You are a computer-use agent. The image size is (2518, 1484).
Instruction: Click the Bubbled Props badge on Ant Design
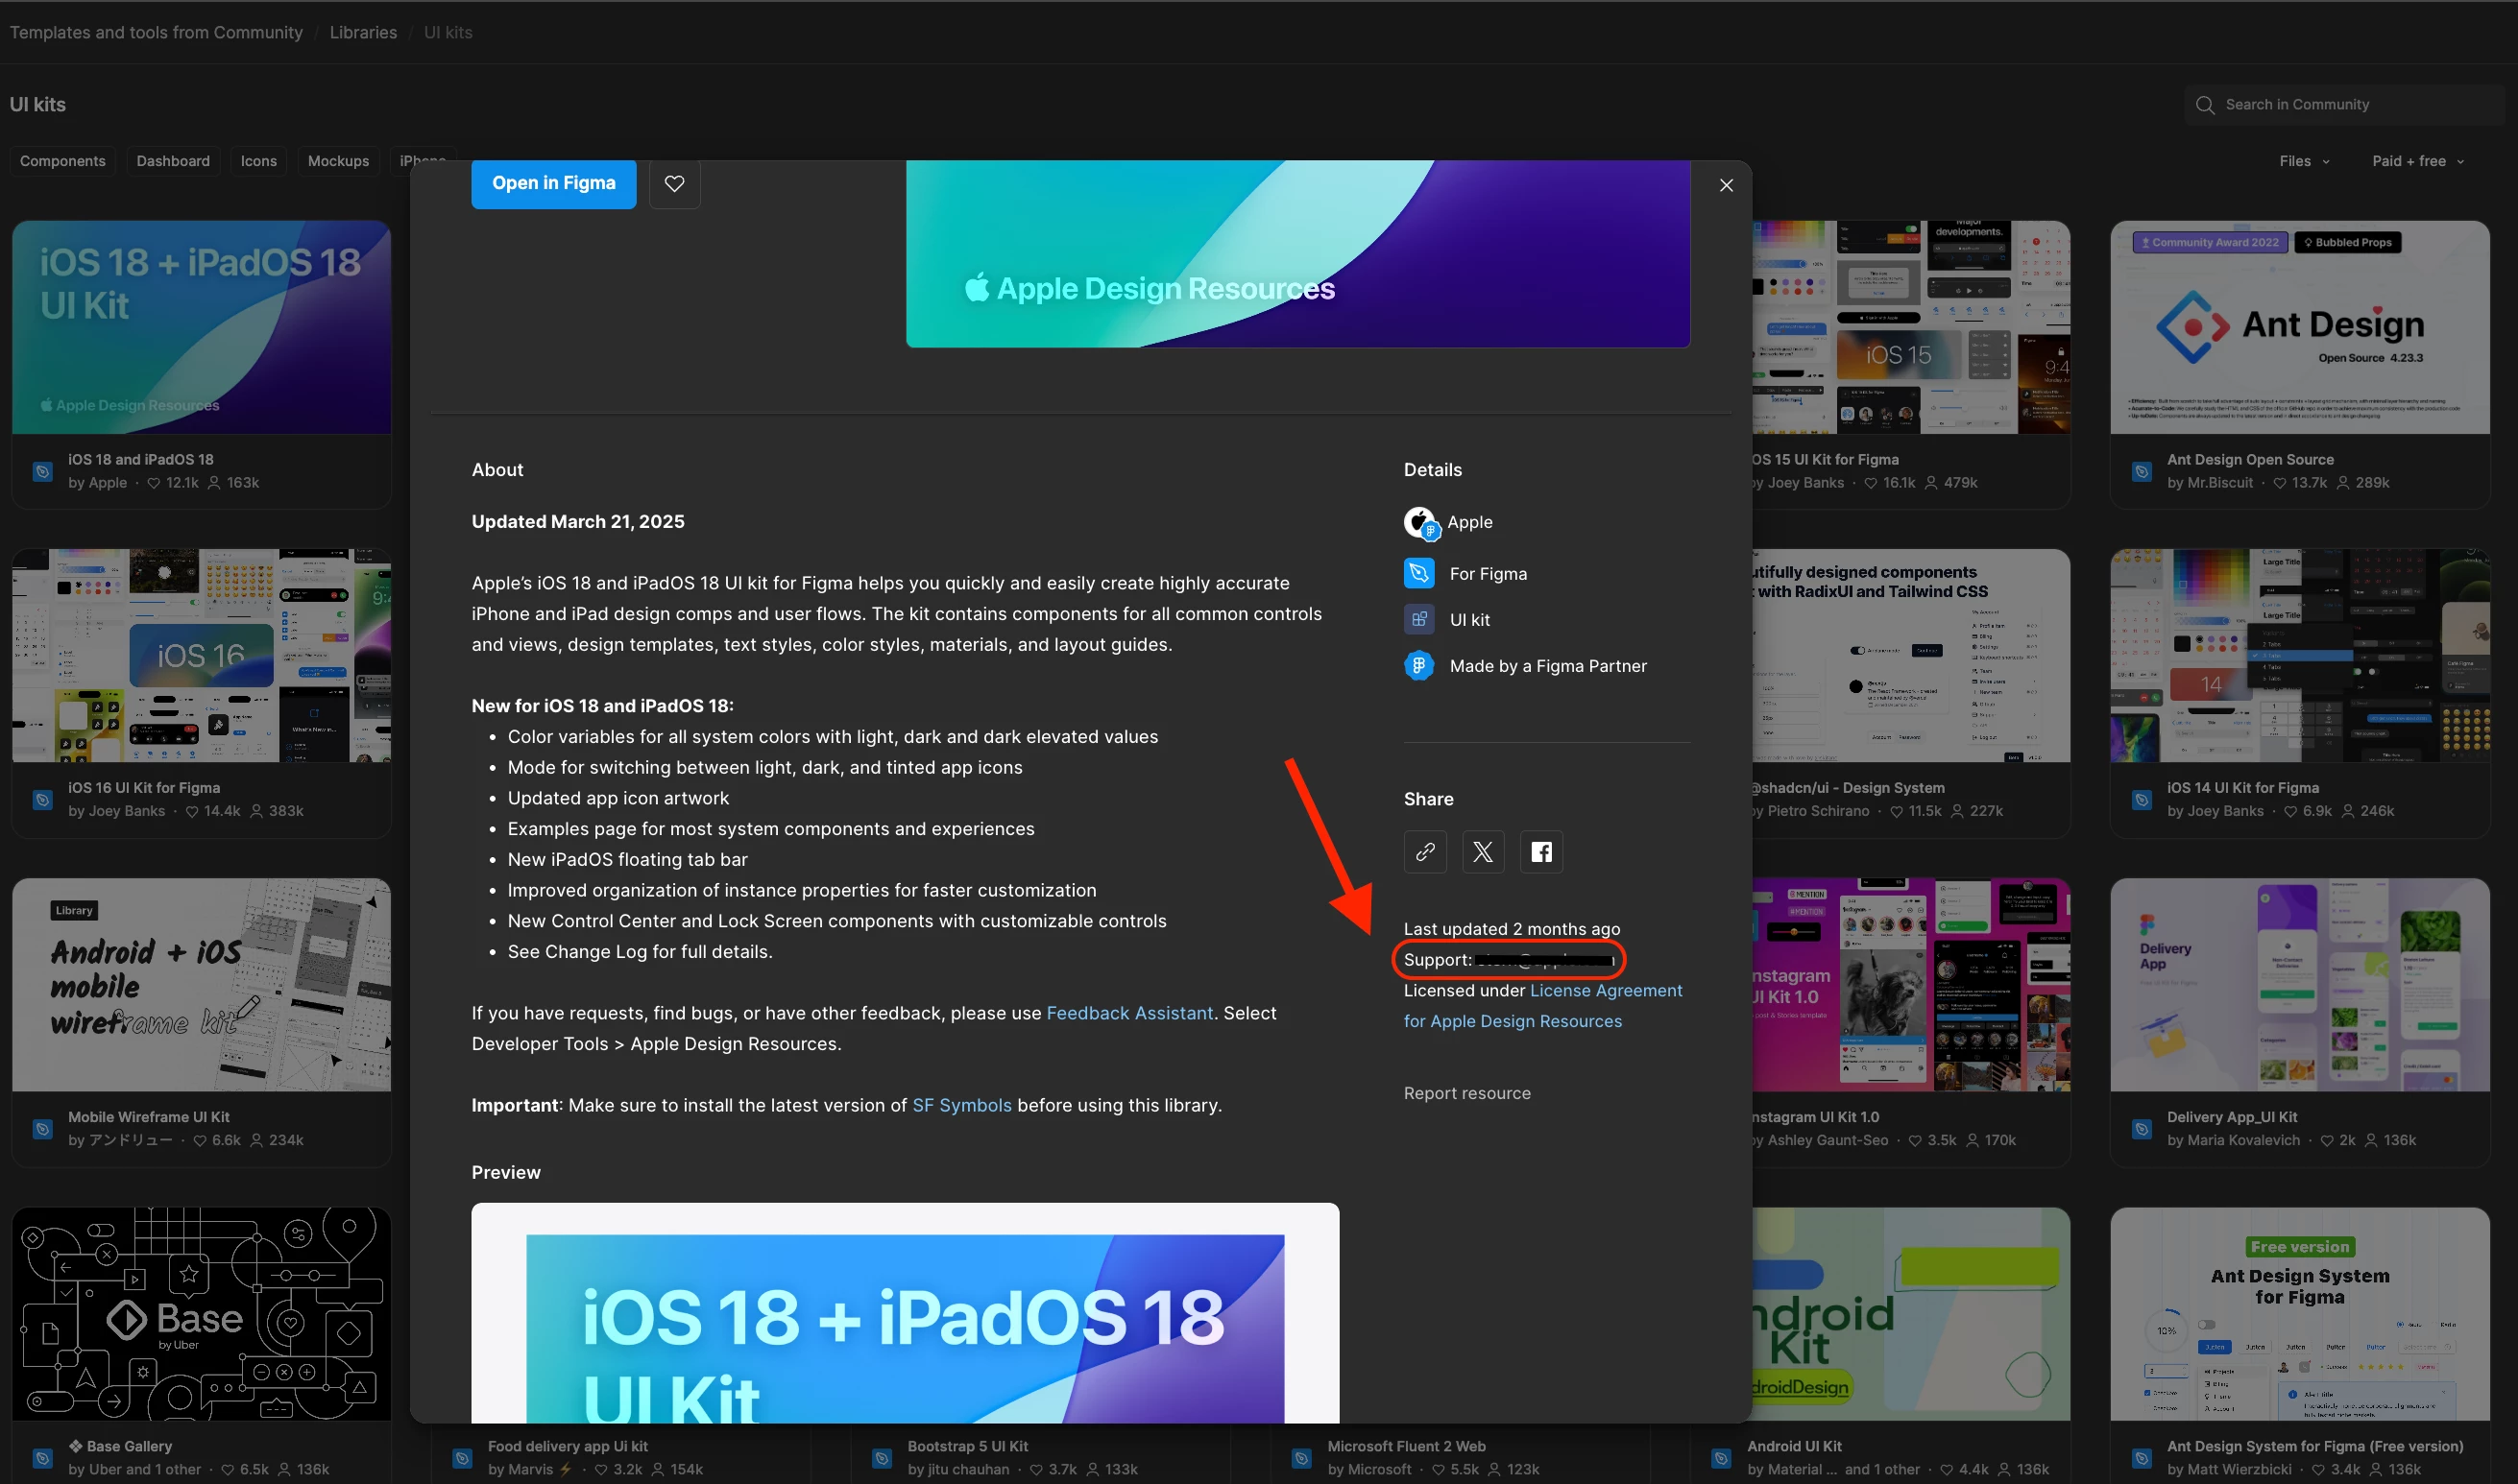click(x=2347, y=242)
